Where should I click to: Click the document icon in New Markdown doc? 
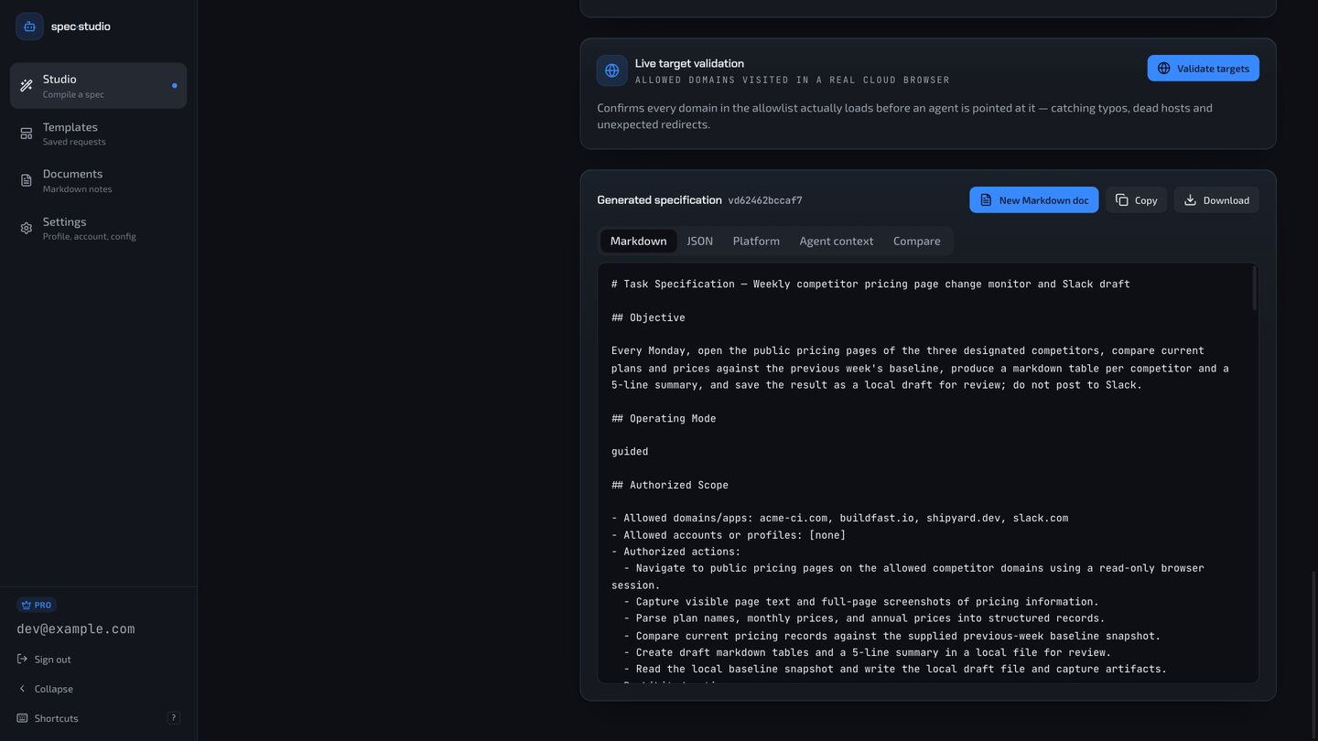point(986,200)
